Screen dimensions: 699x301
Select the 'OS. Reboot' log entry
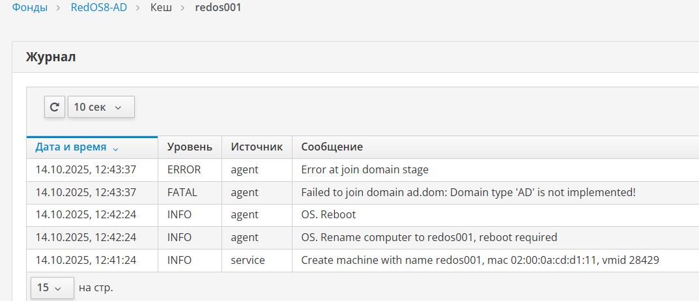click(x=328, y=215)
